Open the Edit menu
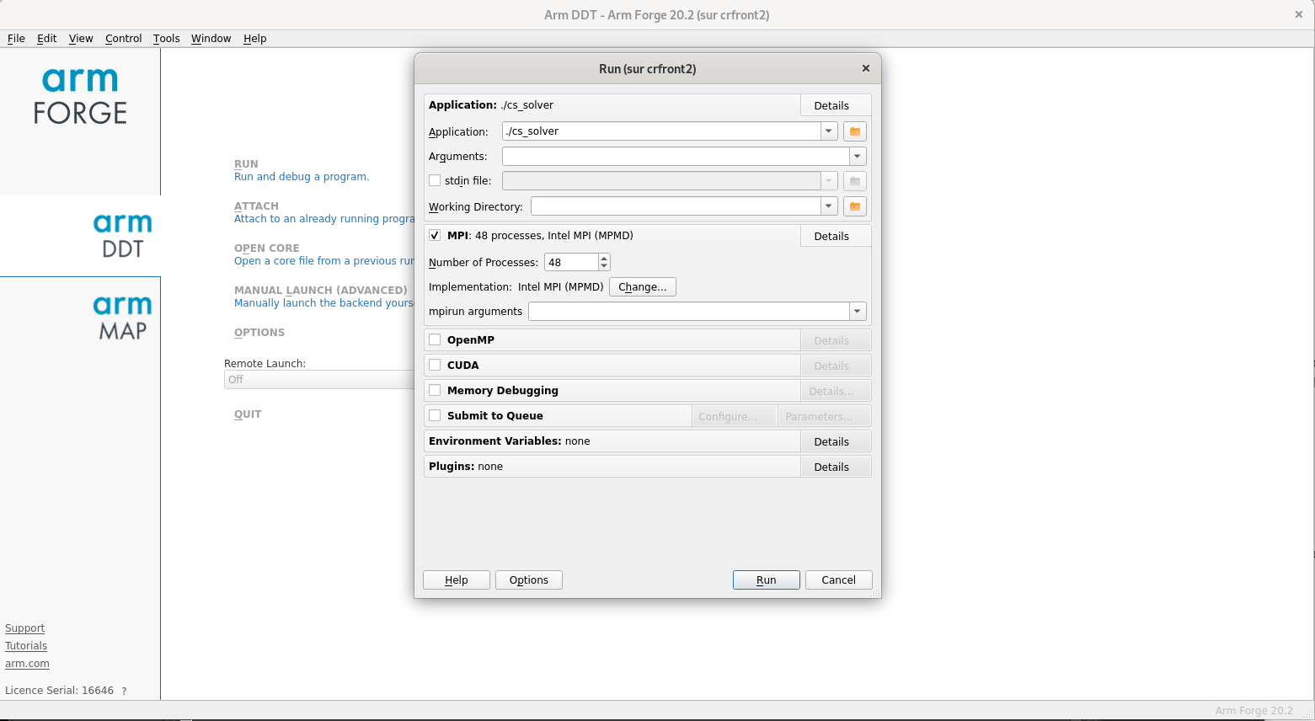Screen dimensions: 1315x721 [x=47, y=39]
